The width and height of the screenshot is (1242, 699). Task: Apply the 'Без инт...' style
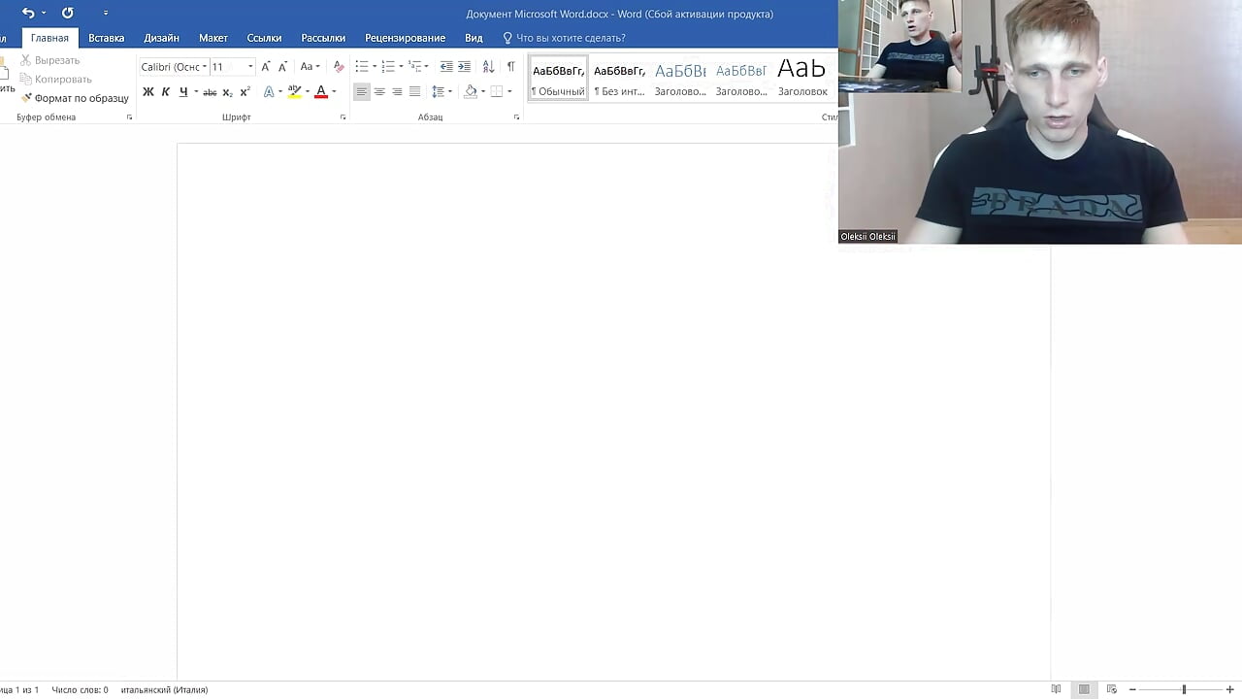pyautogui.click(x=619, y=78)
